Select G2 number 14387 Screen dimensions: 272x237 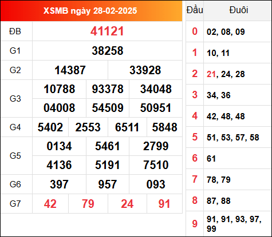point(70,70)
